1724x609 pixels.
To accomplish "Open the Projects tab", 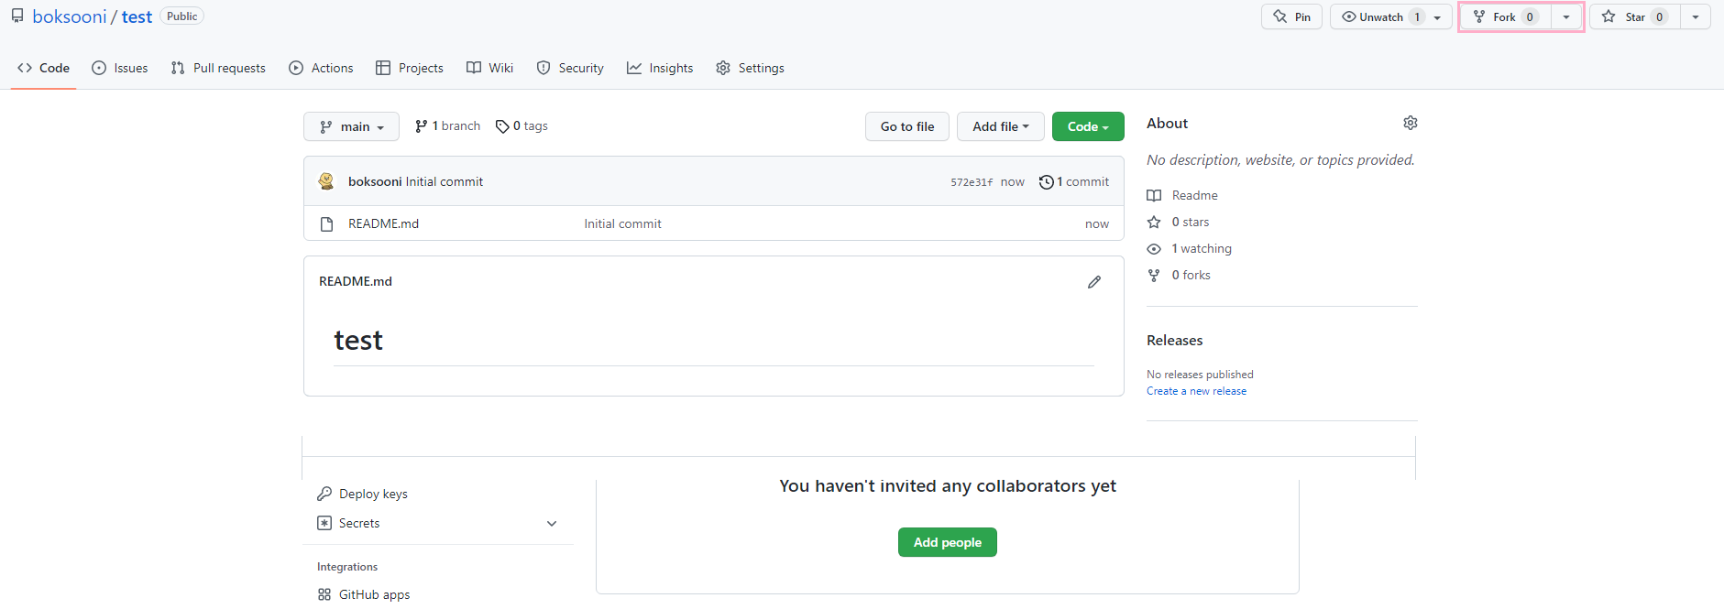I will (x=410, y=68).
